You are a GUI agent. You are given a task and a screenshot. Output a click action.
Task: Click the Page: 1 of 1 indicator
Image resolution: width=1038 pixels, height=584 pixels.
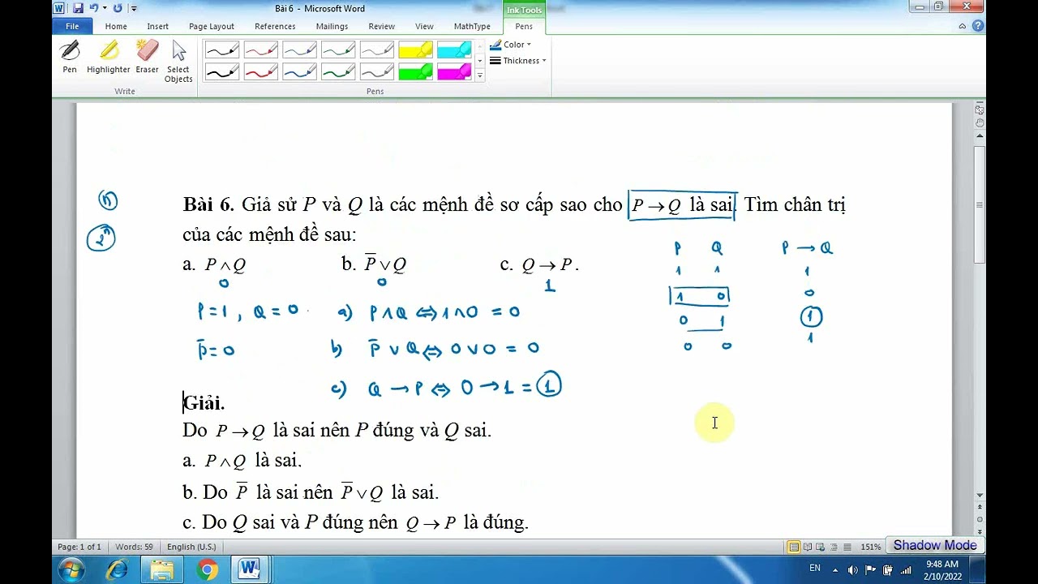[x=79, y=547]
